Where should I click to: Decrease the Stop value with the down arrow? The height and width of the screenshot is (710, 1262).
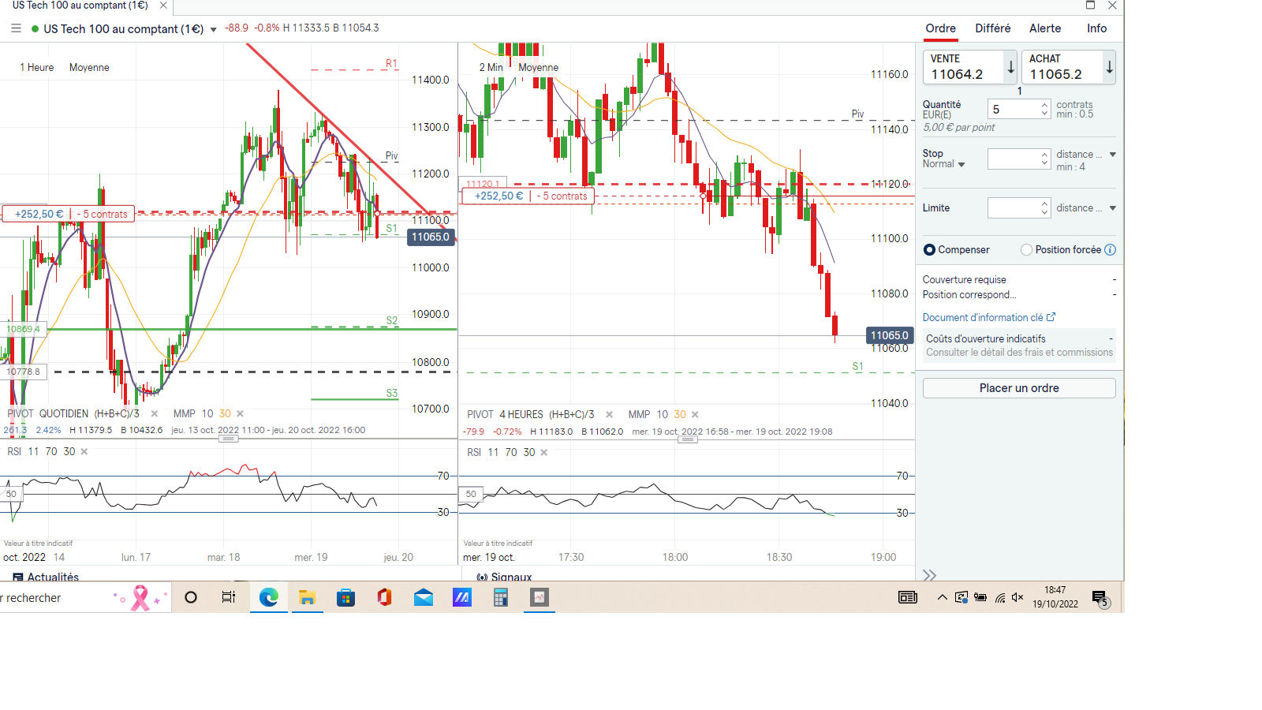pos(1044,163)
